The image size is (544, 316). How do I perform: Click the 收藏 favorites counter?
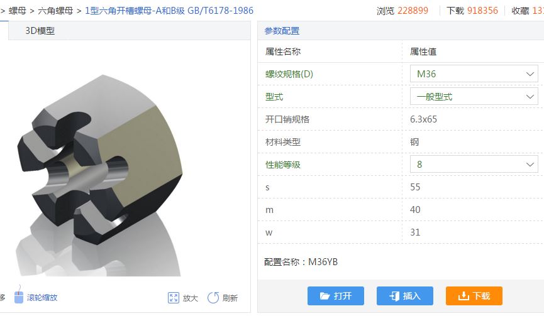[x=528, y=11]
